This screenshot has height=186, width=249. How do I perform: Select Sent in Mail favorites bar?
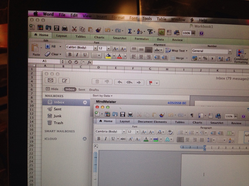coord(82,90)
